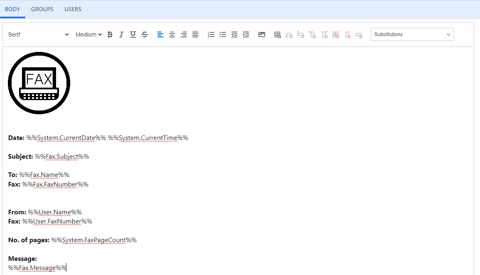Toggle underline formatting
Screen dimensions: 480x275
click(133, 34)
